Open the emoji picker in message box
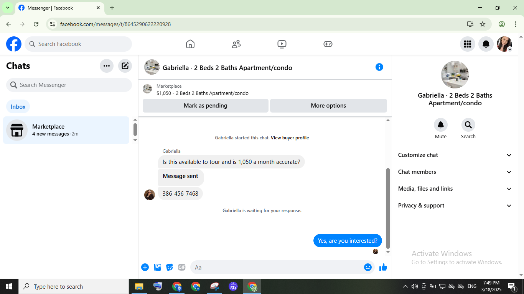 click(x=368, y=267)
